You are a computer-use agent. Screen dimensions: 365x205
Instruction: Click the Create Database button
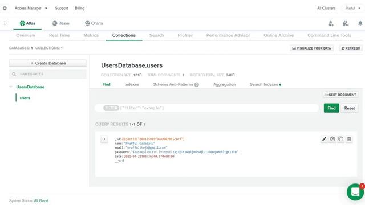(x=48, y=63)
